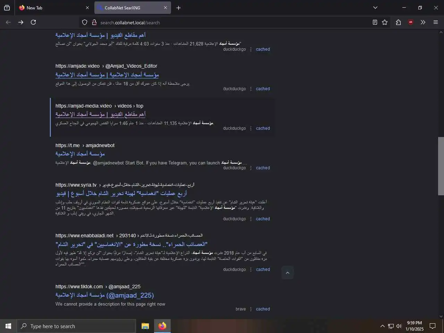Open a new browser tab with plus button

coord(178,8)
